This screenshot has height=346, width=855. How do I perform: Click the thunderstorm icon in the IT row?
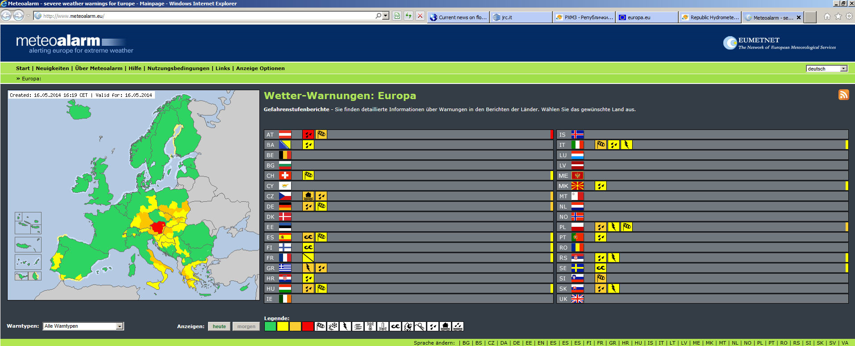[626, 145]
